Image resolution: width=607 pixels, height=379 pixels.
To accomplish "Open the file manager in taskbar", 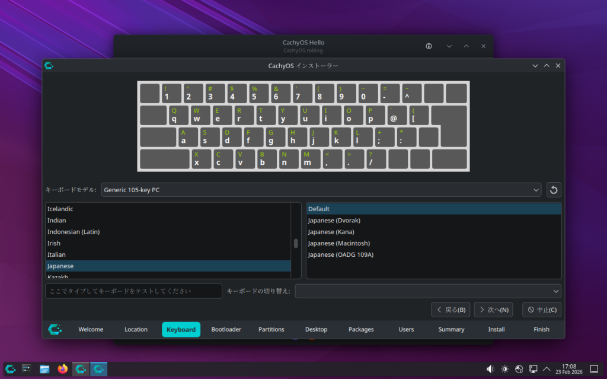I will tap(44, 369).
